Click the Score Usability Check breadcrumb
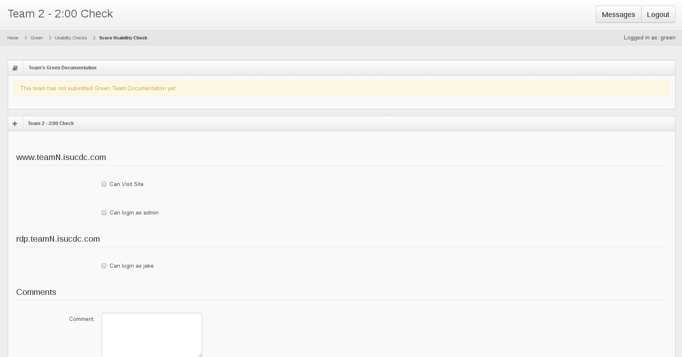This screenshot has width=682, height=357. tap(123, 38)
